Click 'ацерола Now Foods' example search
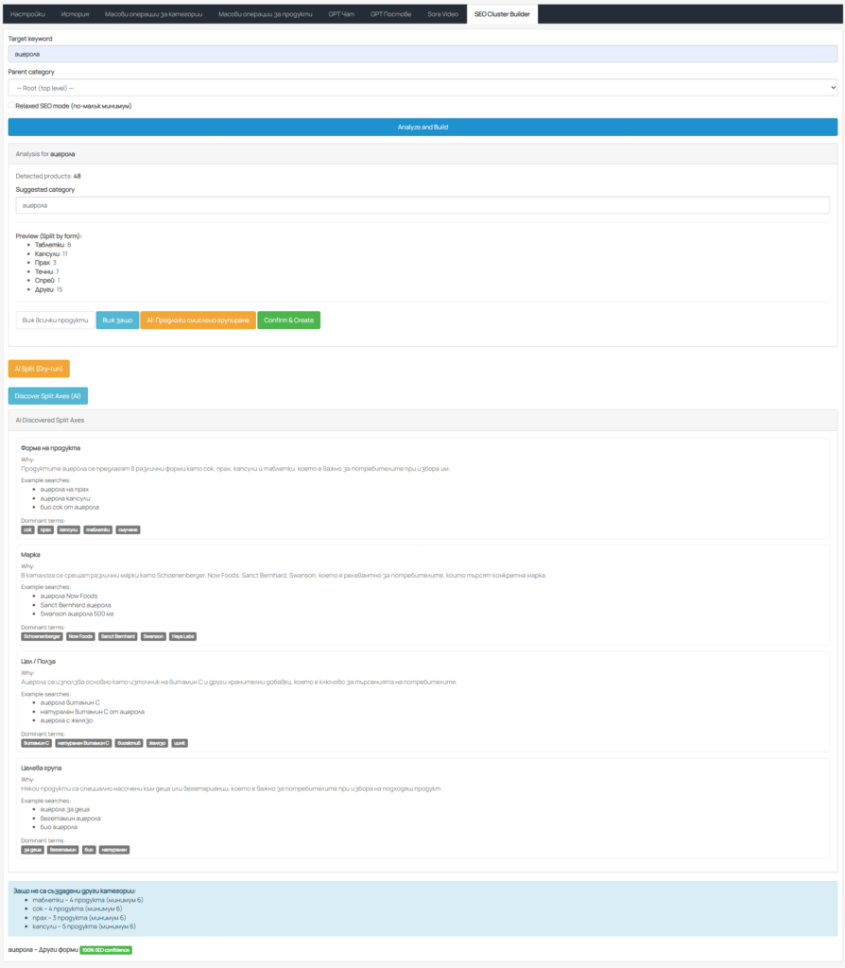Screen dimensions: 845x968 (x=68, y=596)
